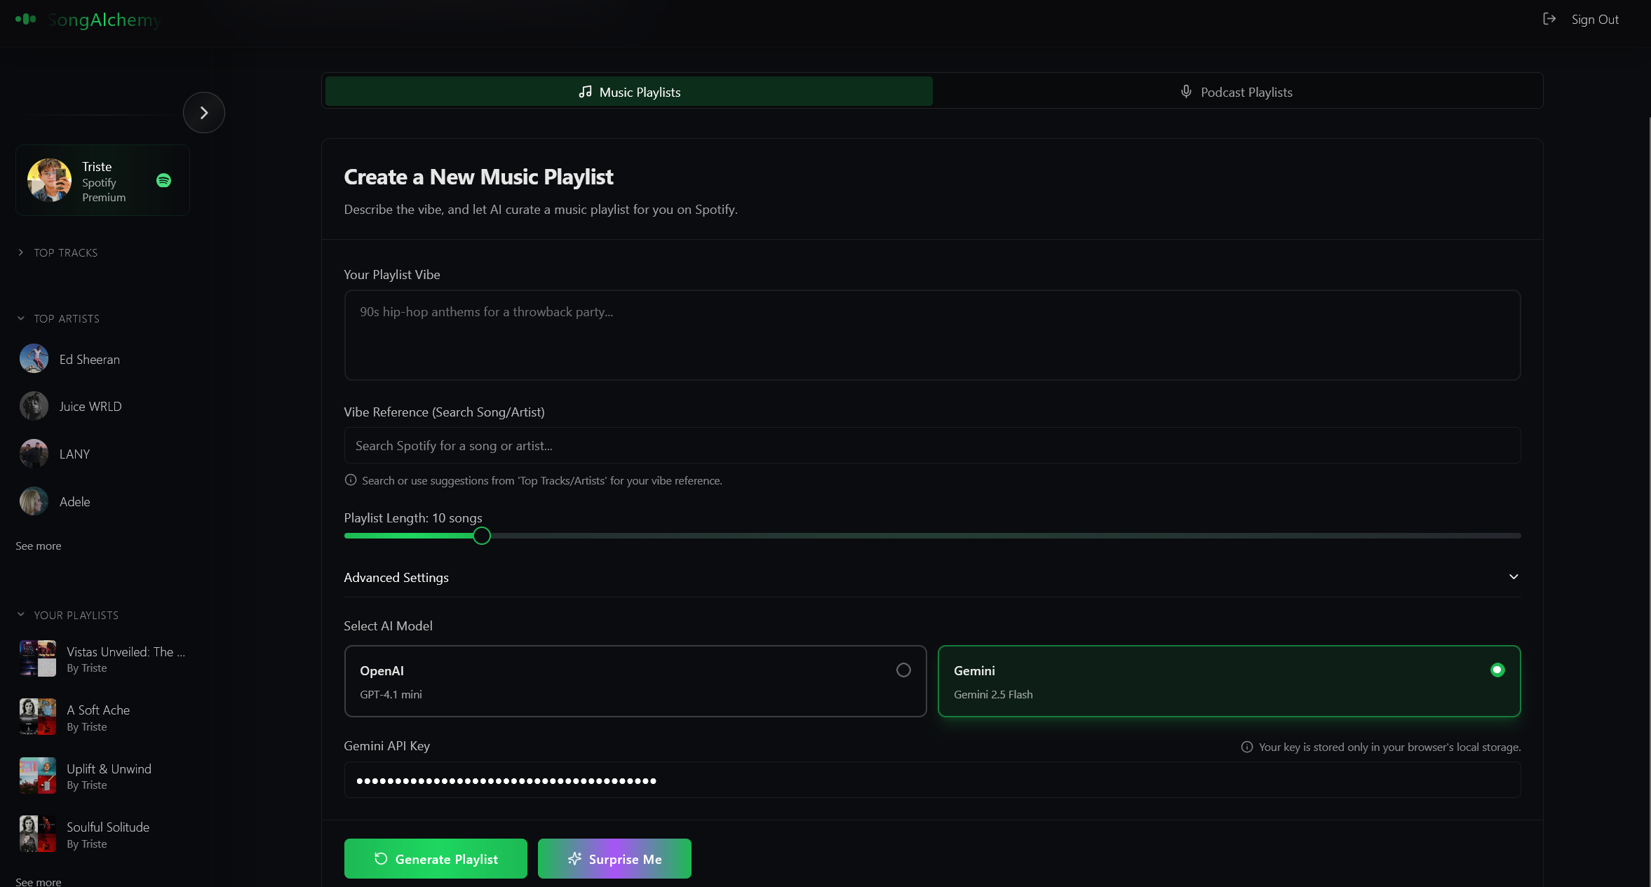Select the Gemini 2.5 Flash radio option

(x=1497, y=670)
